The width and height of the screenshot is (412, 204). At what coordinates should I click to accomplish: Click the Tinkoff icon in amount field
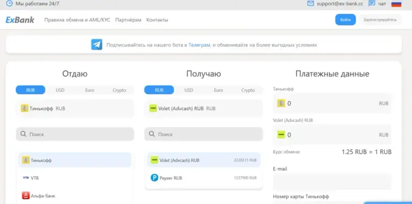click(x=281, y=103)
